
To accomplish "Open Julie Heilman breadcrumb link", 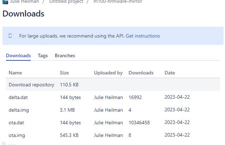I will tap(24, 2).
